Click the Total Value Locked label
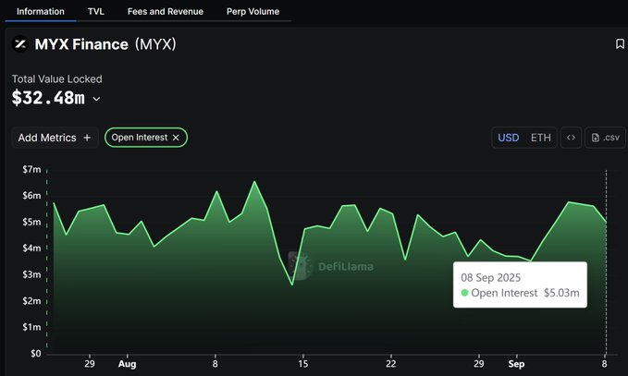This screenshot has height=376, width=628. pos(56,79)
